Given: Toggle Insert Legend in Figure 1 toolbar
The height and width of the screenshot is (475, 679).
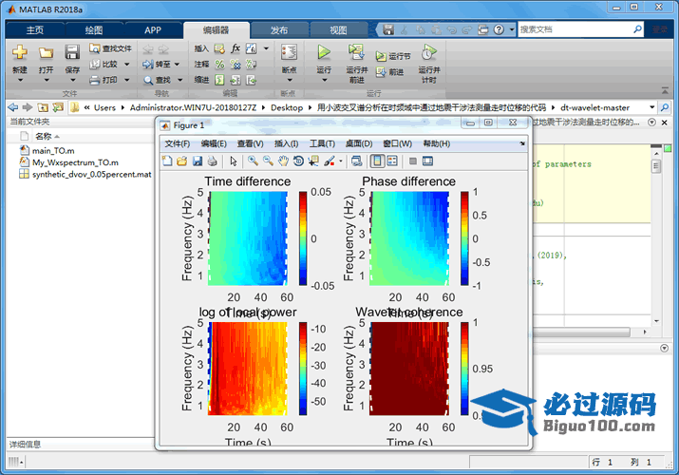Looking at the screenshot, I should tap(392, 161).
